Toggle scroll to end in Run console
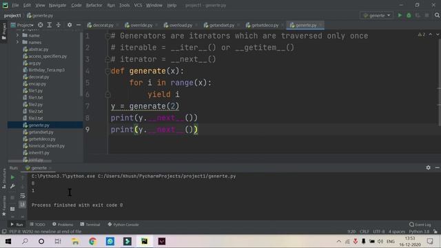The width and height of the screenshot is (441, 248). click(23, 204)
